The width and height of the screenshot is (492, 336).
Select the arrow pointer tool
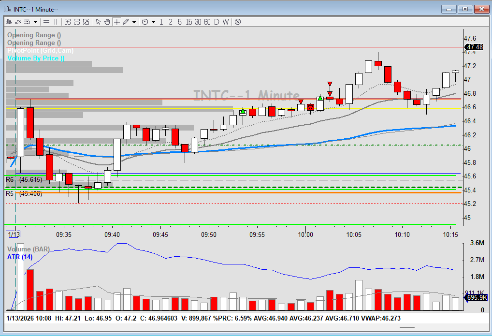pos(98,22)
